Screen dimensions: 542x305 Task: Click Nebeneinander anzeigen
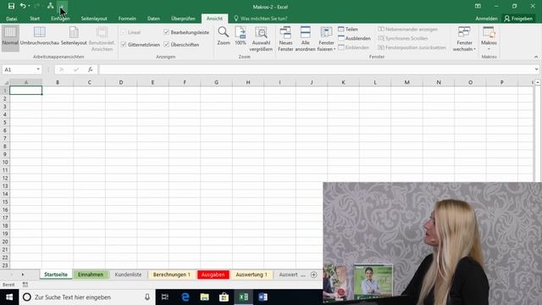coord(408,30)
